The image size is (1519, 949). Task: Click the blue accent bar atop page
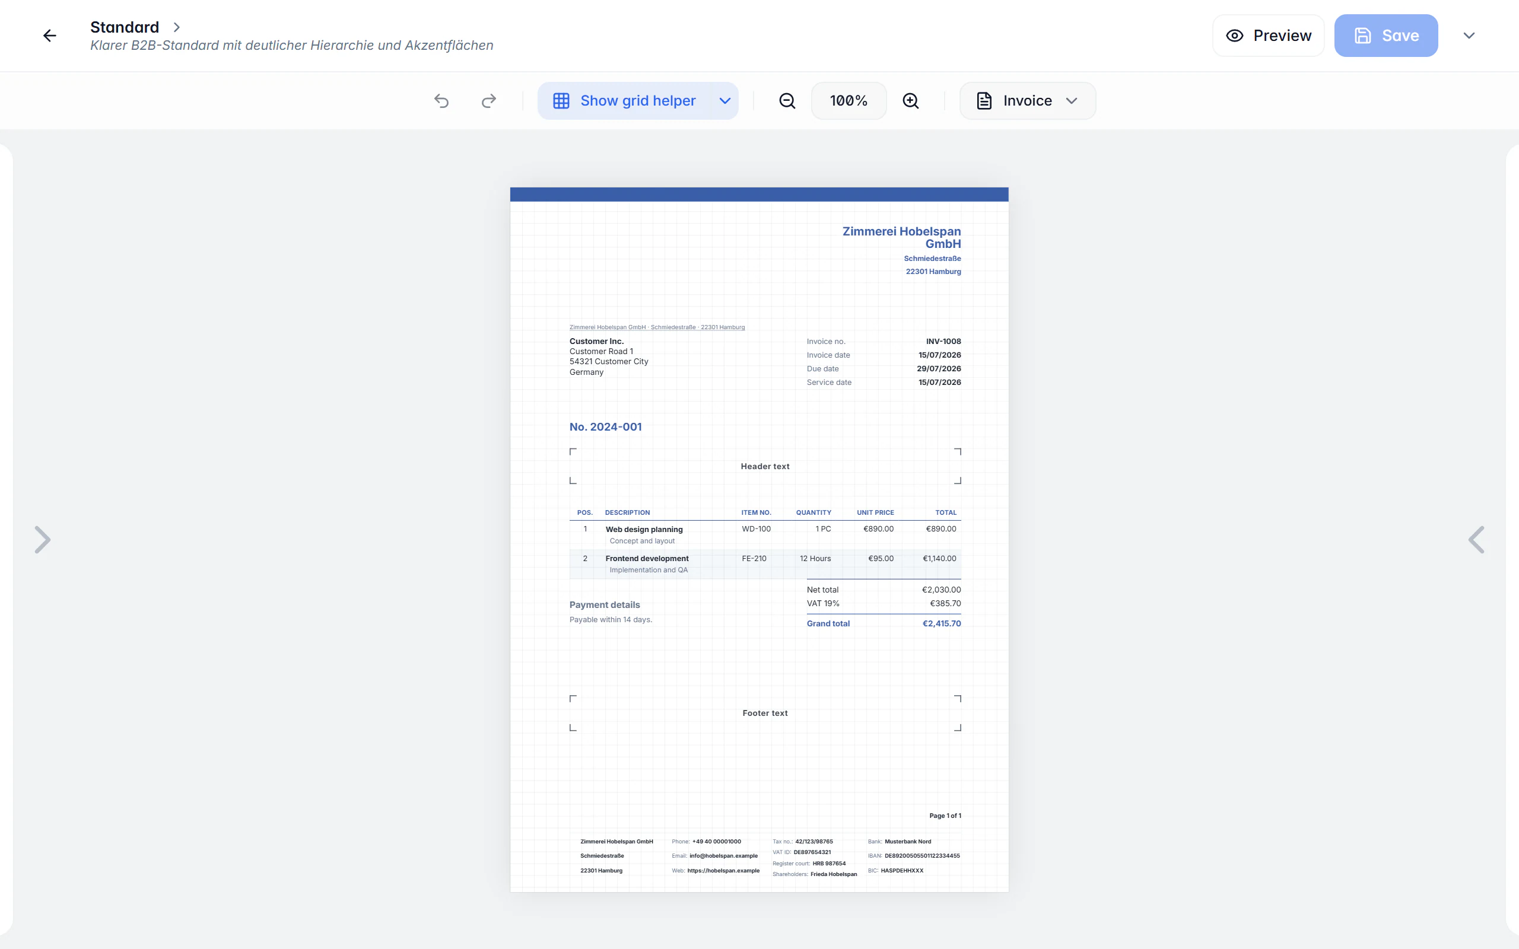[x=759, y=195]
